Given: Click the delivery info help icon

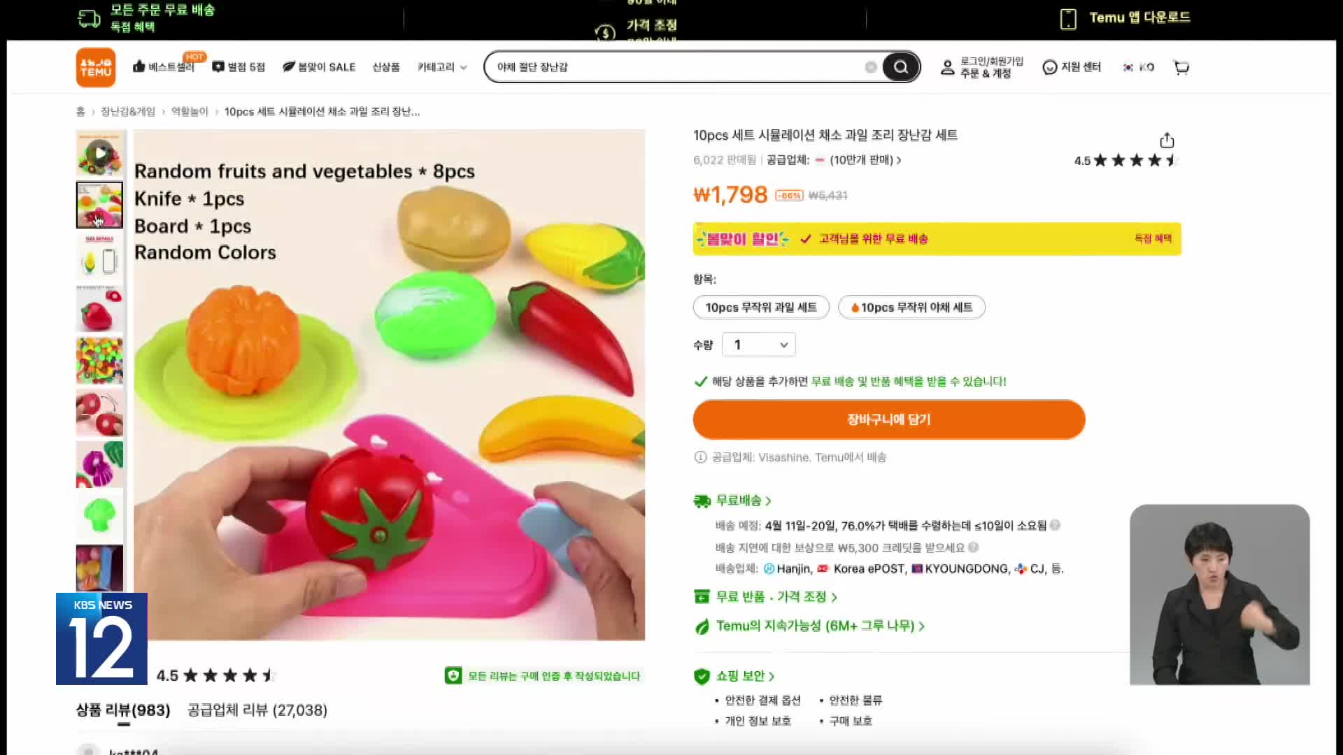Looking at the screenshot, I should coord(1055,525).
